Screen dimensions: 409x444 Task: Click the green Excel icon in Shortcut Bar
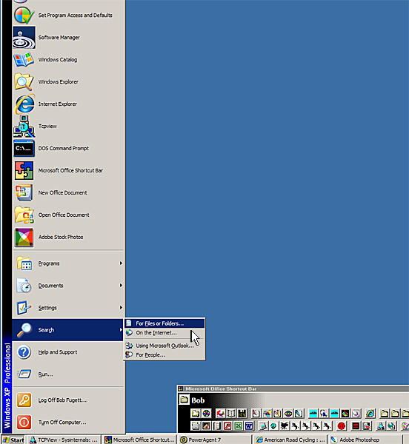(x=239, y=426)
